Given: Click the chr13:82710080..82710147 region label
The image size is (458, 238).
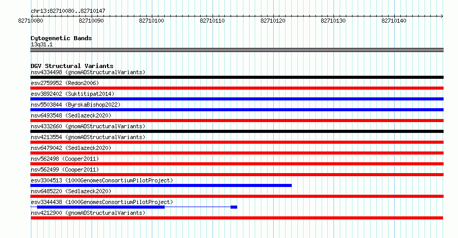Looking at the screenshot, I should 68,11.
